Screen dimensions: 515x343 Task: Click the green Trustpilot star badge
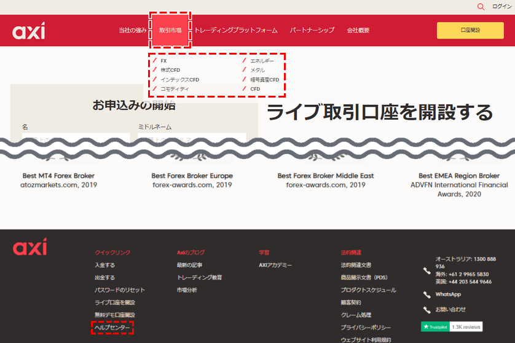click(435, 326)
